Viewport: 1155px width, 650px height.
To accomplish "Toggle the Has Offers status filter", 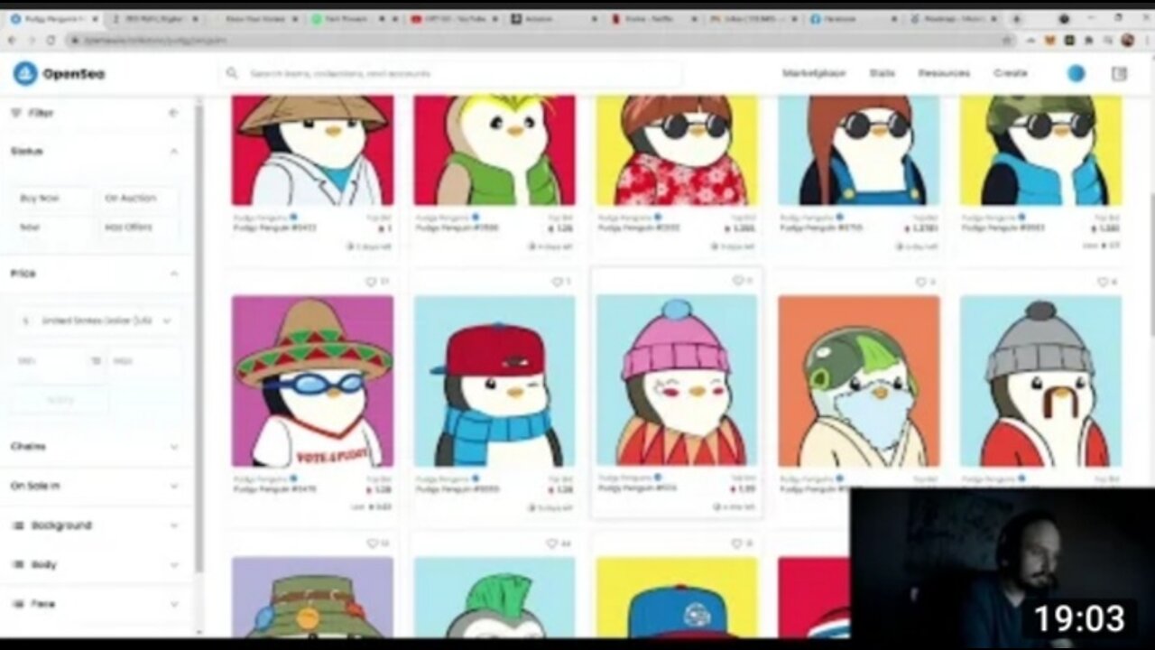I will tap(139, 227).
